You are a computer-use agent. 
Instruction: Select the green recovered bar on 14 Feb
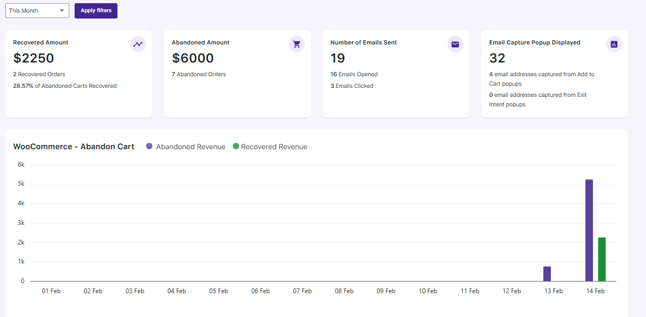[x=602, y=259]
